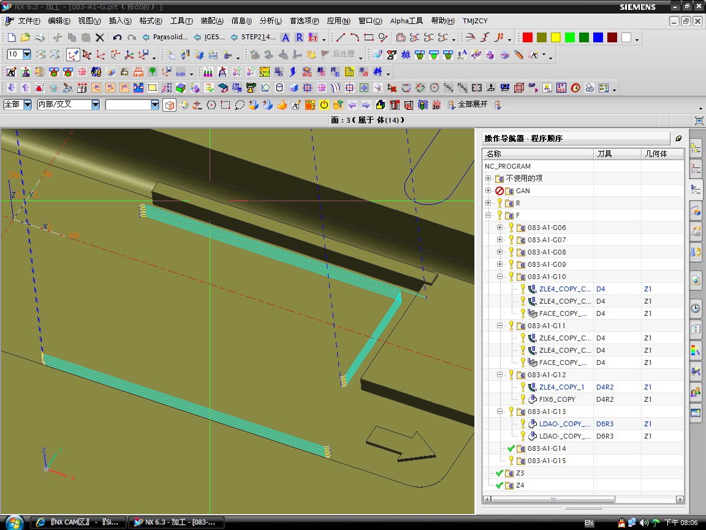This screenshot has height=530, width=706.
Task: Toggle the pin on Operation Navigator panel
Action: point(678,139)
